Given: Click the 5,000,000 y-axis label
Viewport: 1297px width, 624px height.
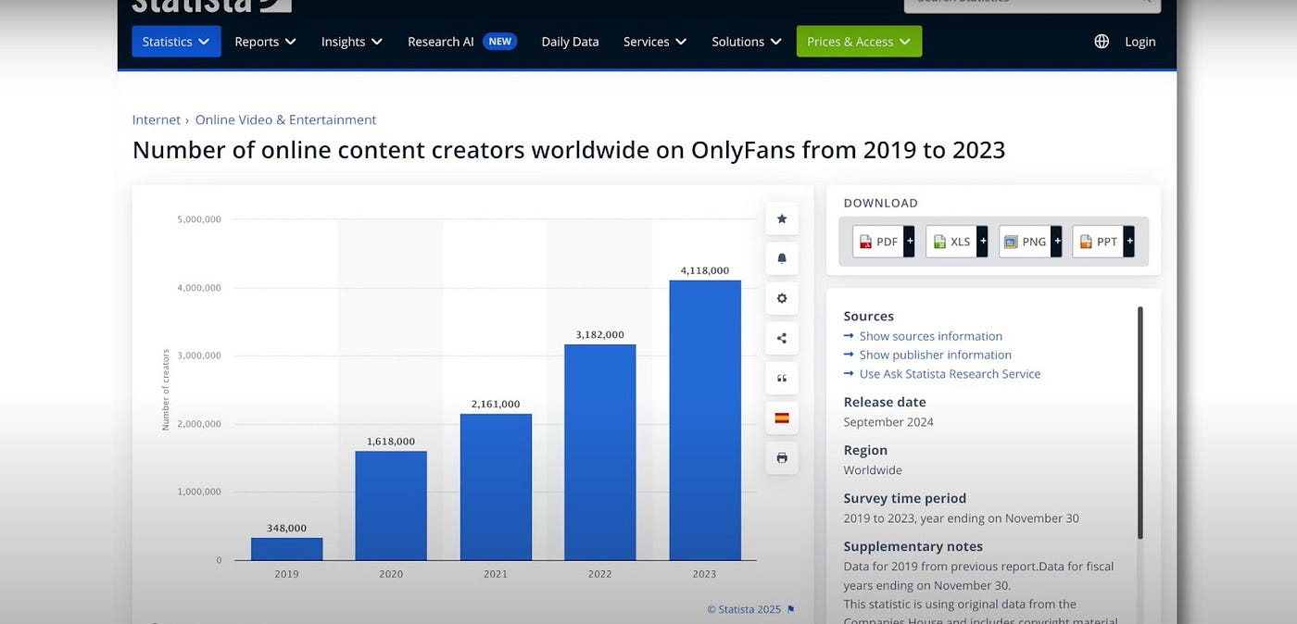Looking at the screenshot, I should tap(199, 219).
